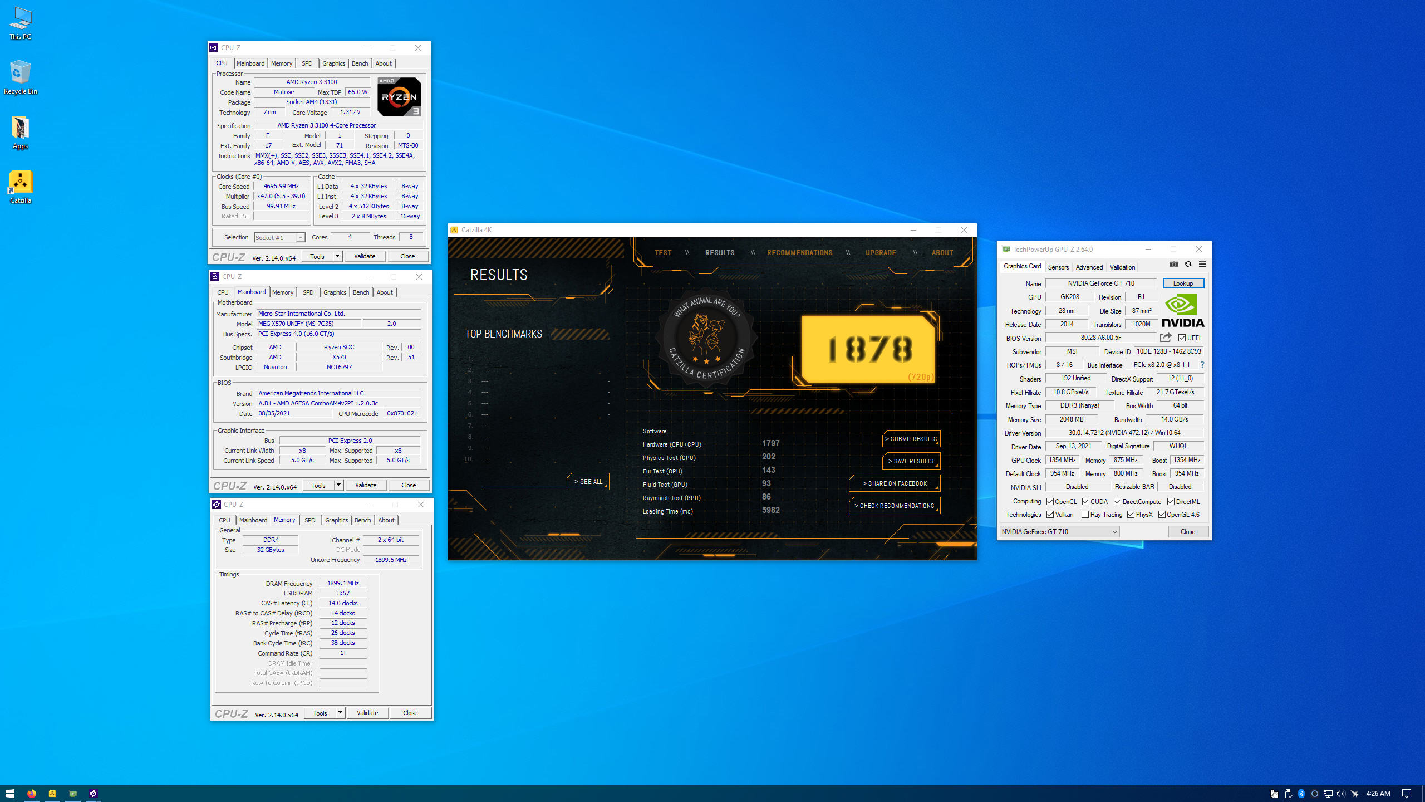Toggle the OpenGL 4.6 checkbox
The width and height of the screenshot is (1425, 802).
(x=1162, y=515)
